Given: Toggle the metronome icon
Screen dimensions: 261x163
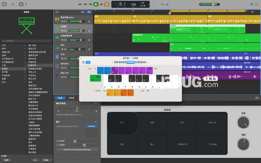Looking at the screenshot, I should pos(167,4).
